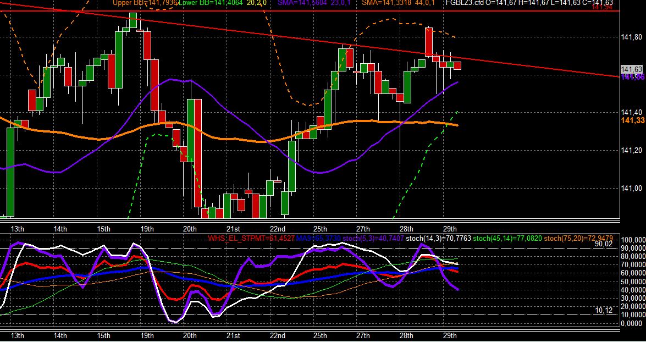
Task: Click 20th on the bottom indicator date axis
Action: (x=190, y=335)
